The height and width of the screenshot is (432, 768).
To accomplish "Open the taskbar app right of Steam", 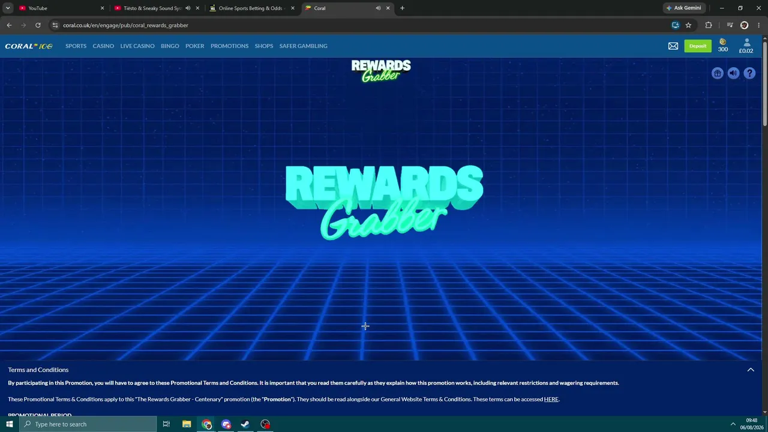I will 265,424.
